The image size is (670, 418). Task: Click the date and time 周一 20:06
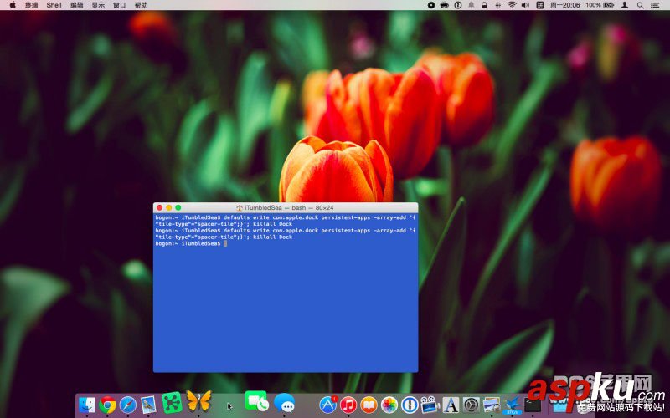click(564, 5)
